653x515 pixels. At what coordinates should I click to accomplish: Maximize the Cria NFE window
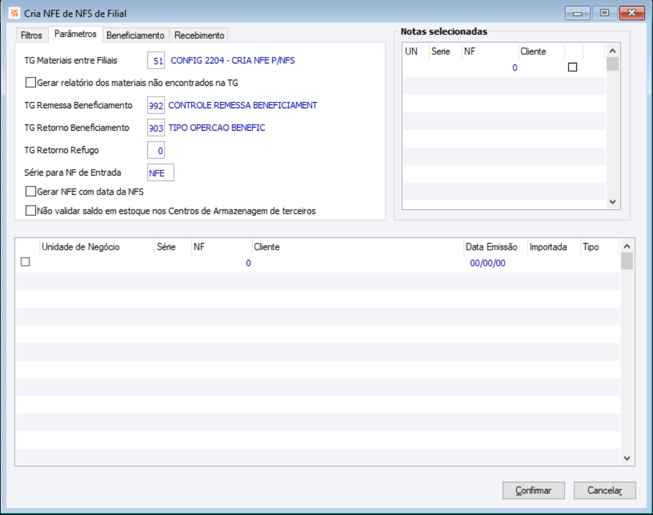coord(604,13)
